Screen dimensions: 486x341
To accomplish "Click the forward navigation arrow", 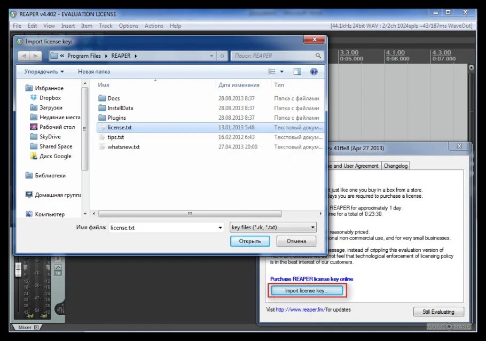I will point(35,56).
